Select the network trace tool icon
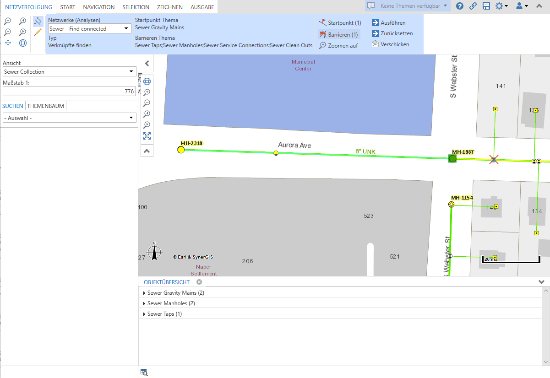This screenshot has height=378, width=550. [38, 22]
